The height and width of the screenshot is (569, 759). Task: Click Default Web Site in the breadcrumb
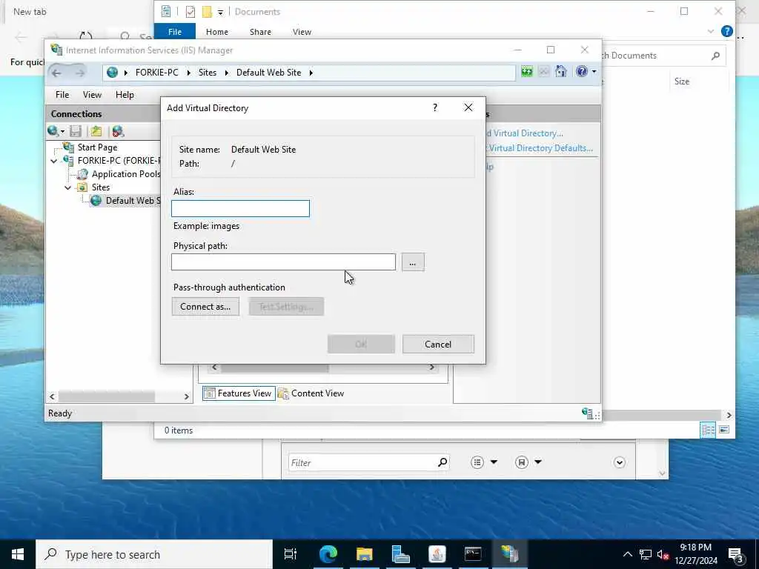[x=268, y=73]
